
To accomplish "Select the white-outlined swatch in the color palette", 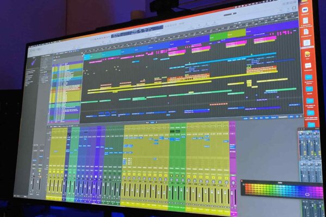I will pyautogui.click(x=308, y=194).
